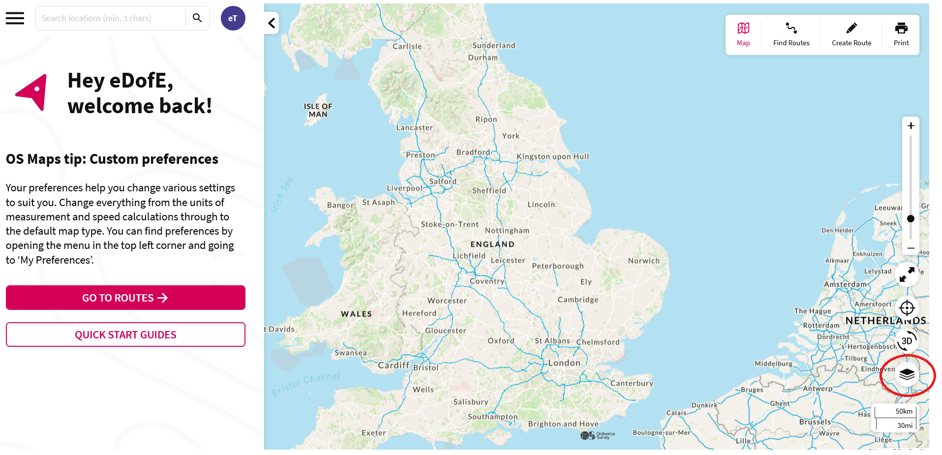Expand the map to fullscreen
The height and width of the screenshot is (455, 942).
[x=907, y=274]
